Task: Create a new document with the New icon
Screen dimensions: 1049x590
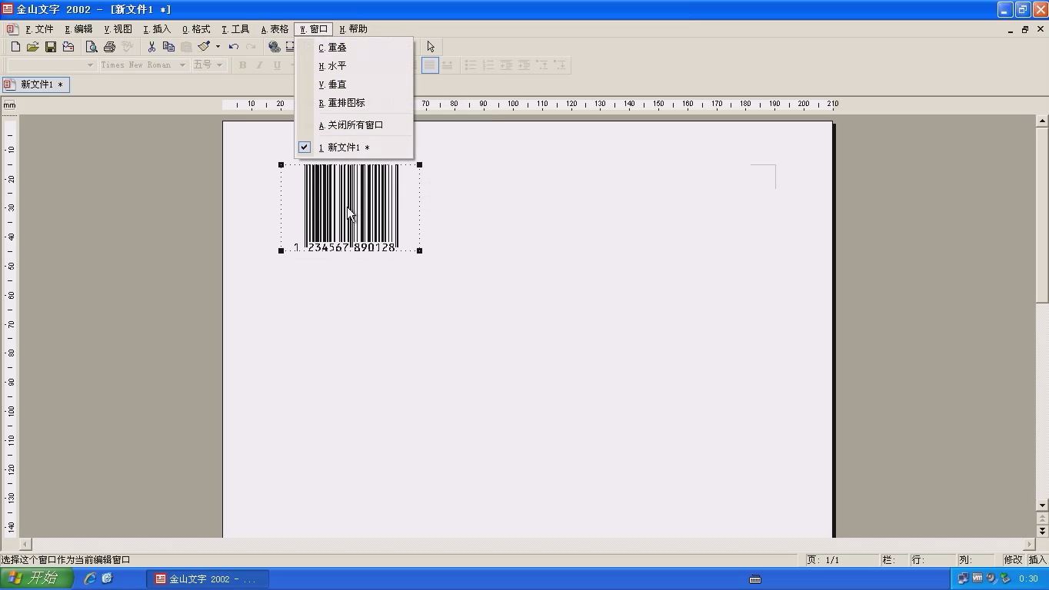Action: point(15,47)
